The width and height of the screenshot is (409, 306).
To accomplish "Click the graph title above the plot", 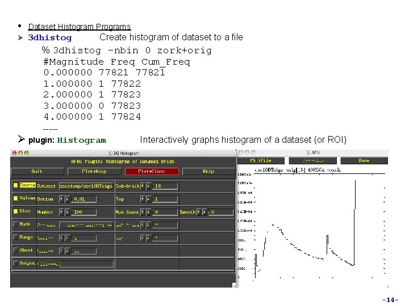I will click(x=298, y=170).
